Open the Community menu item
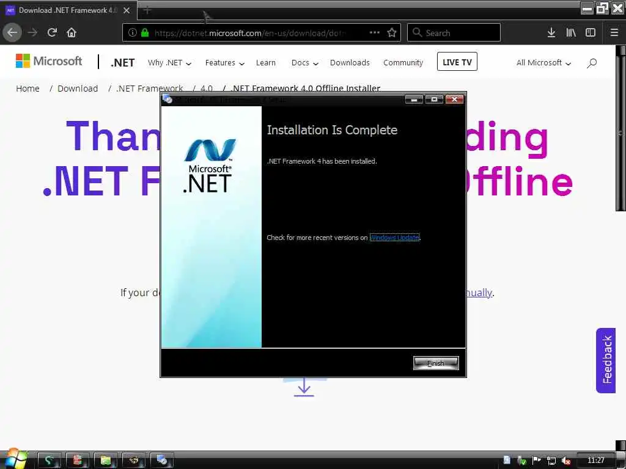The width and height of the screenshot is (626, 469). tap(403, 63)
